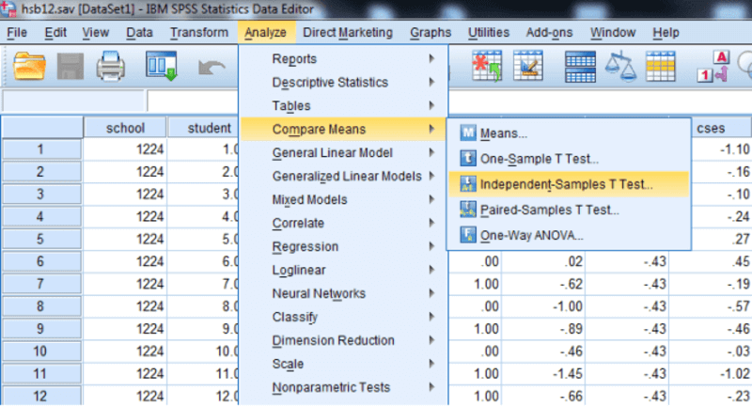This screenshot has height=406, width=752.
Task: Select row header 6
Action: [41, 261]
